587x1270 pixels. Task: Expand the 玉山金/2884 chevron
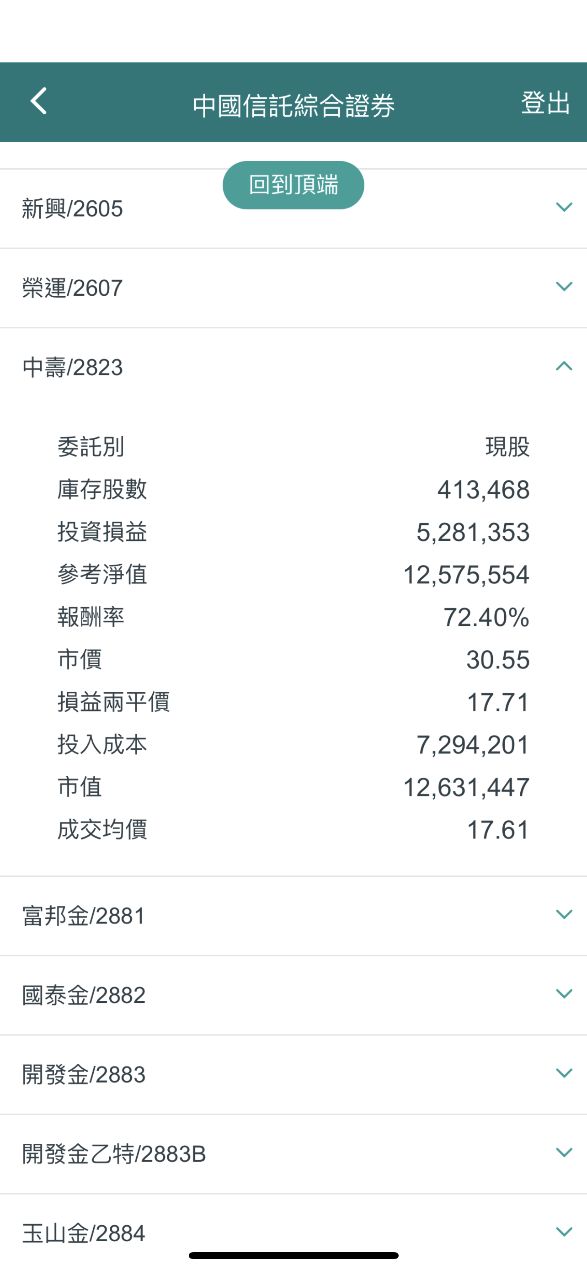564,1232
